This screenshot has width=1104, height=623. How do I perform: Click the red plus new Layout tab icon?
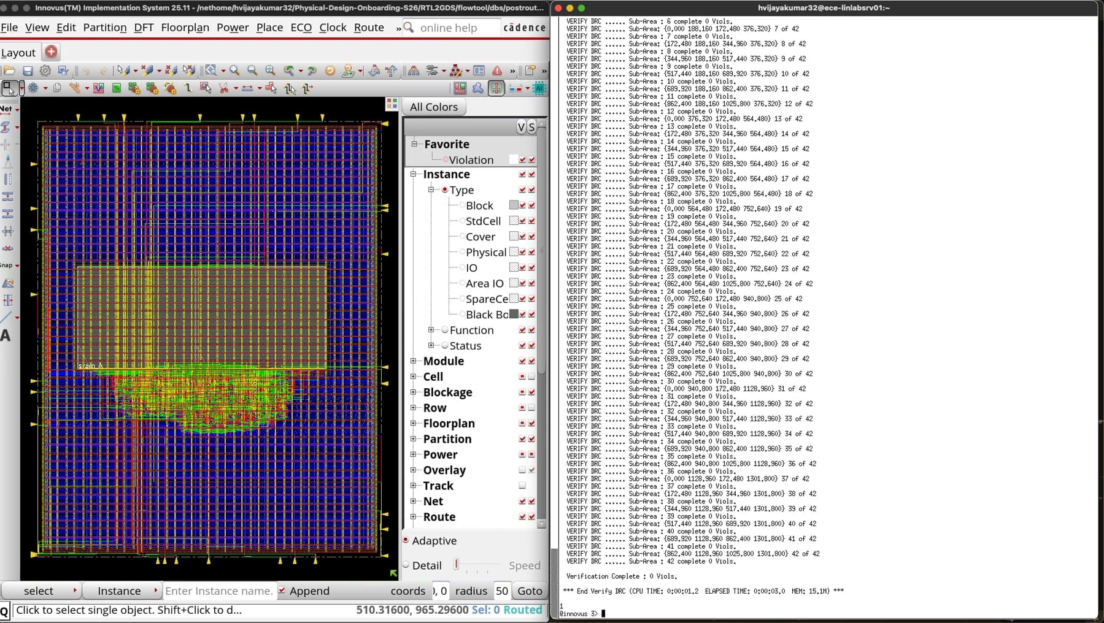pos(51,52)
